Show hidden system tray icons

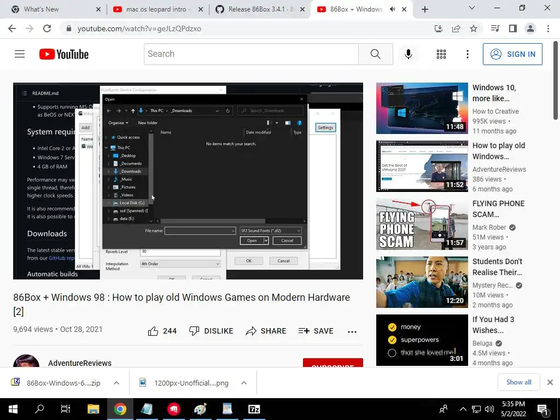coord(463,409)
